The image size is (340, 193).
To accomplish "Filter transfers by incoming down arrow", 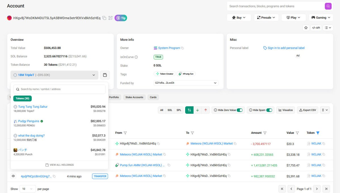I will 198,110.
